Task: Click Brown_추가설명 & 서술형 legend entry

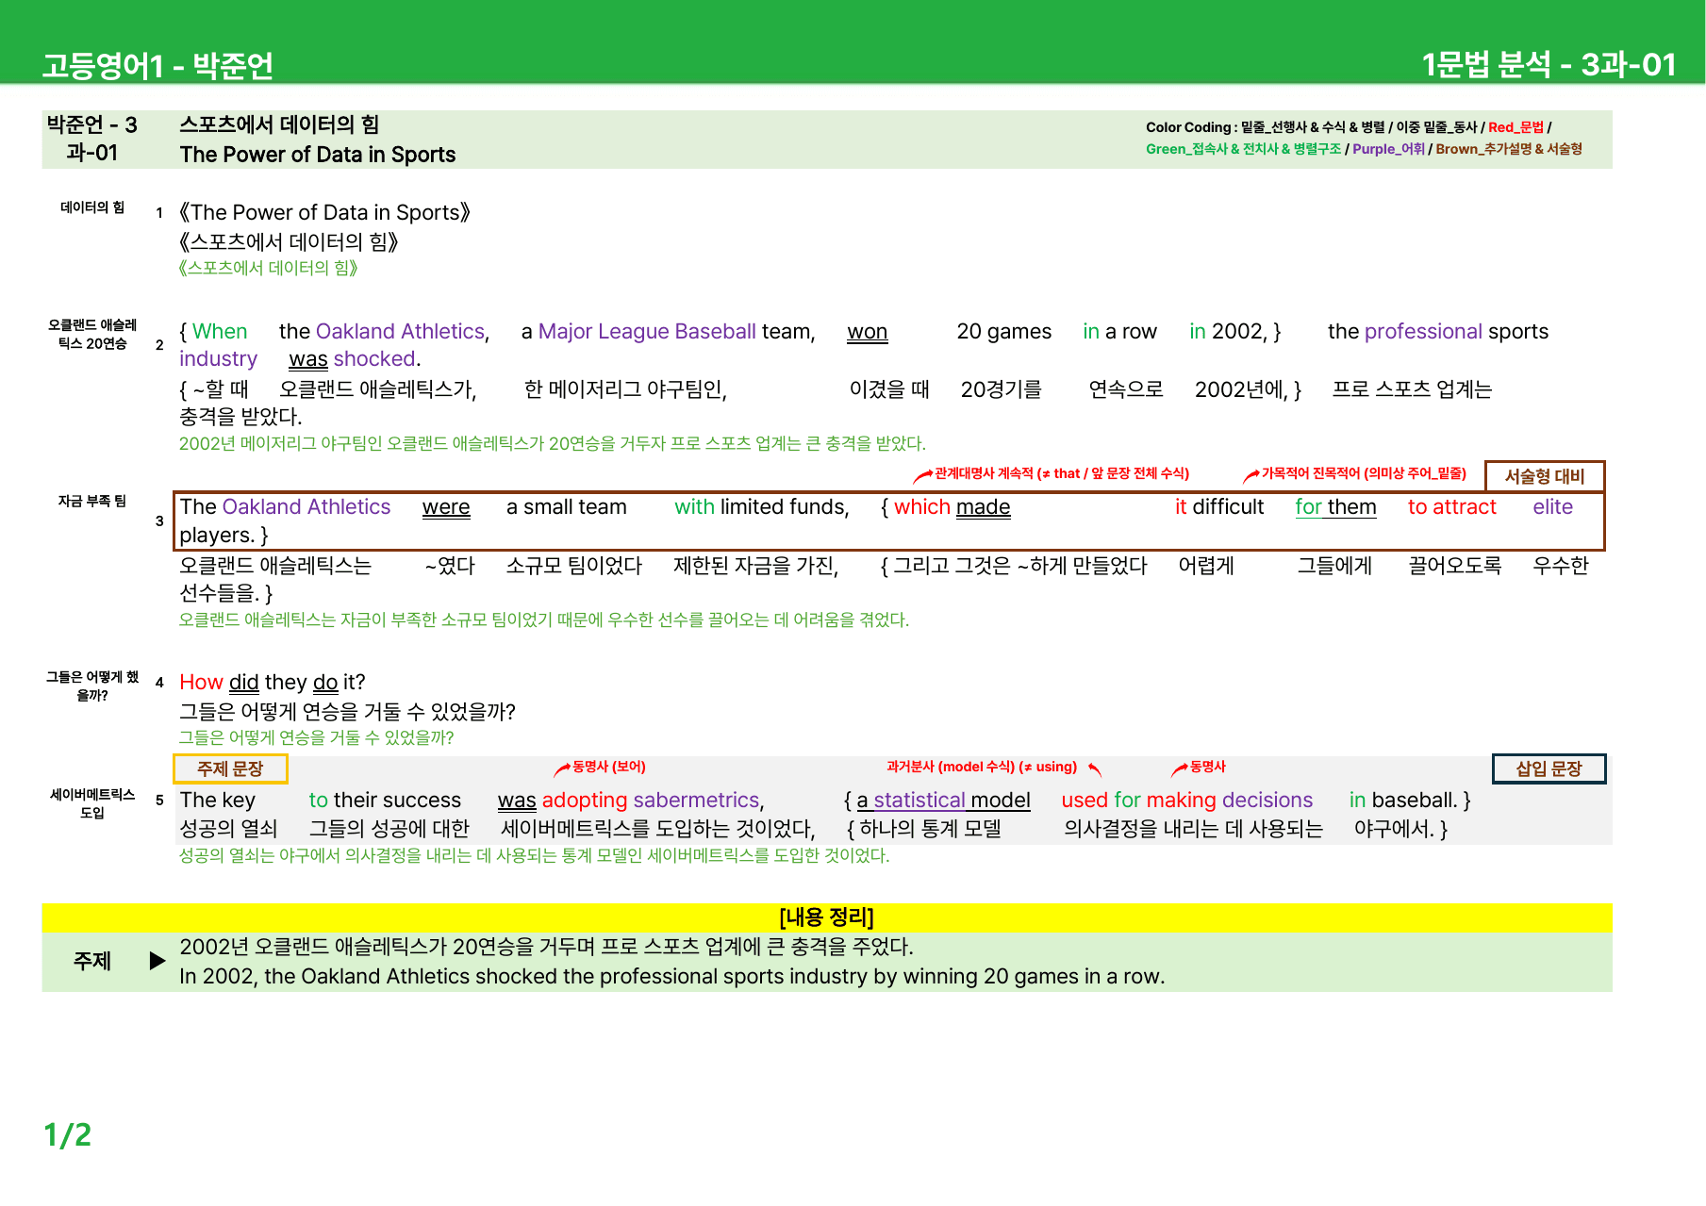Action: (x=1509, y=149)
